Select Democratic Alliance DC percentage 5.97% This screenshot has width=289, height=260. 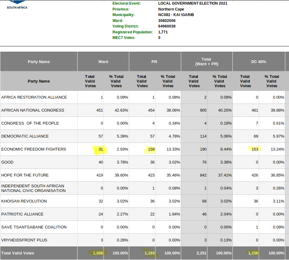pos(278,136)
